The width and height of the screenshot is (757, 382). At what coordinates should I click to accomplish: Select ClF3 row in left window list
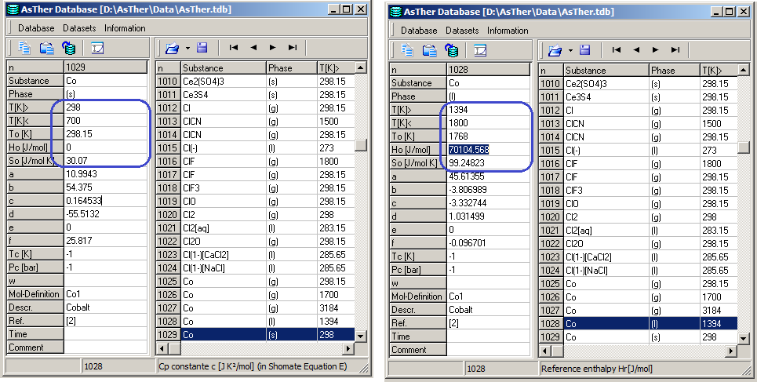(256, 187)
